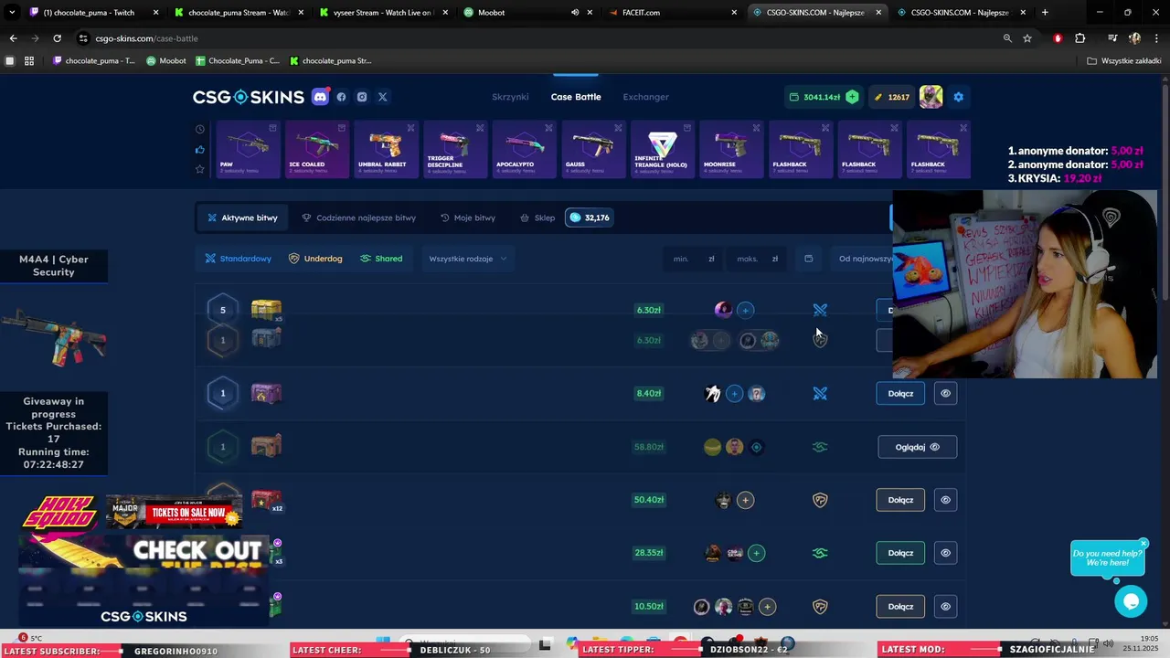1170x658 pixels.
Task: Click the user avatar in the site header
Action: (x=931, y=97)
